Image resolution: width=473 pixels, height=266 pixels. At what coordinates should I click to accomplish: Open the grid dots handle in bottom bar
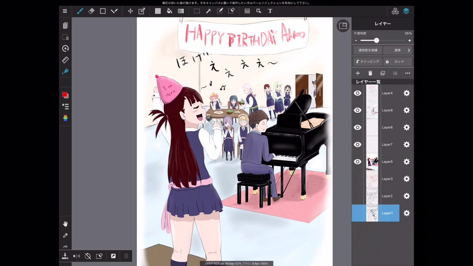tap(126, 256)
